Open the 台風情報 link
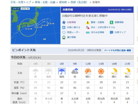 pos(71,22)
